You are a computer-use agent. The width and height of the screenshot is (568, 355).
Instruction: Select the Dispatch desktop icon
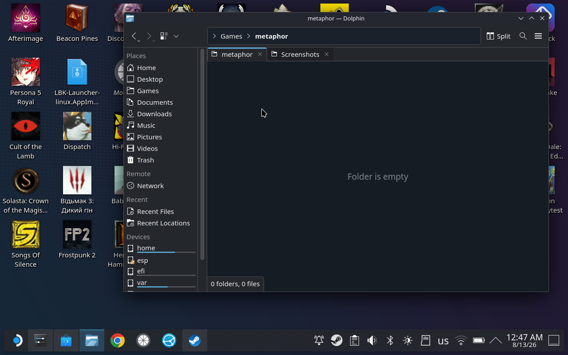(77, 131)
